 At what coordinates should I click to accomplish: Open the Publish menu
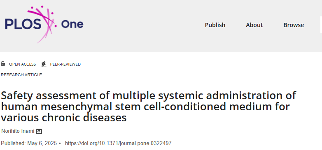[215, 25]
